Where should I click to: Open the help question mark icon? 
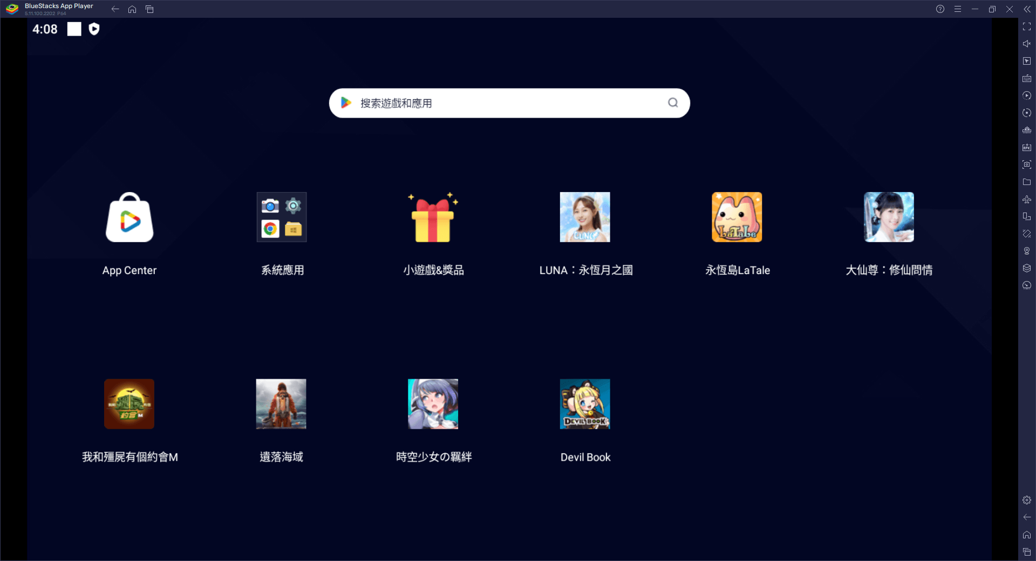pyautogui.click(x=940, y=9)
